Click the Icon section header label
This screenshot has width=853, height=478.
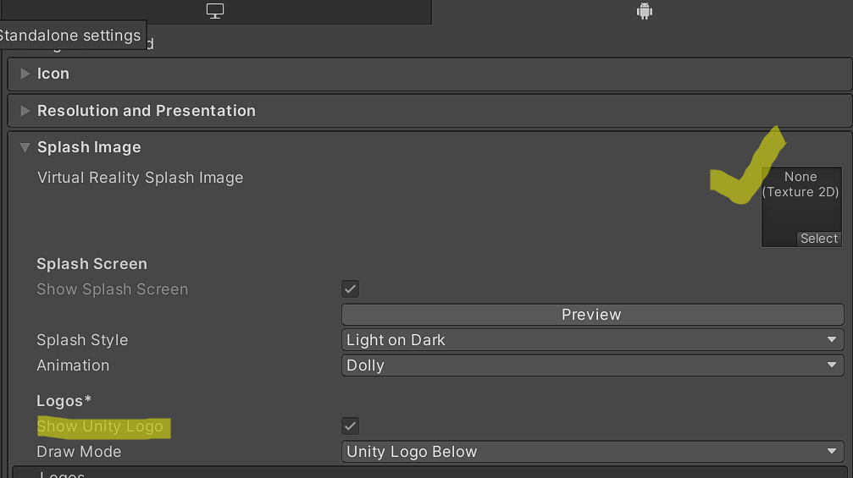pyautogui.click(x=53, y=74)
